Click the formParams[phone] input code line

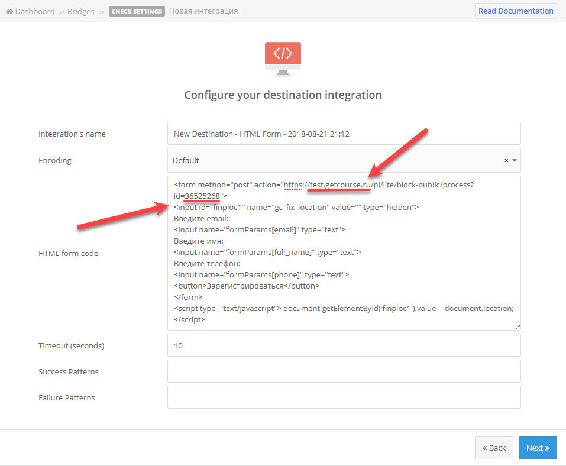[x=261, y=274]
